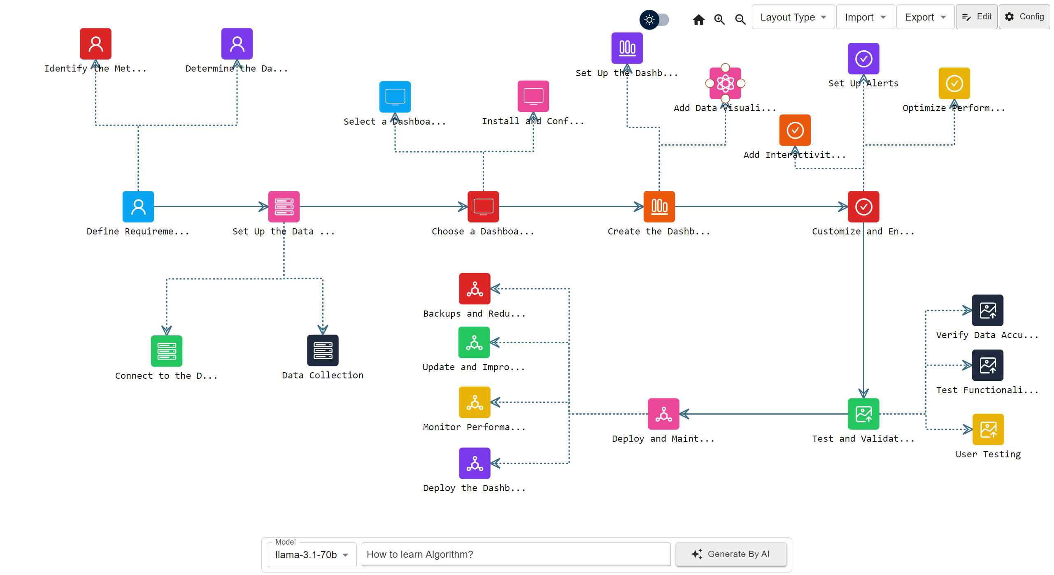This screenshot has width=1054, height=575.
Task: Click the dark Verify Data Accu... node
Action: point(988,310)
